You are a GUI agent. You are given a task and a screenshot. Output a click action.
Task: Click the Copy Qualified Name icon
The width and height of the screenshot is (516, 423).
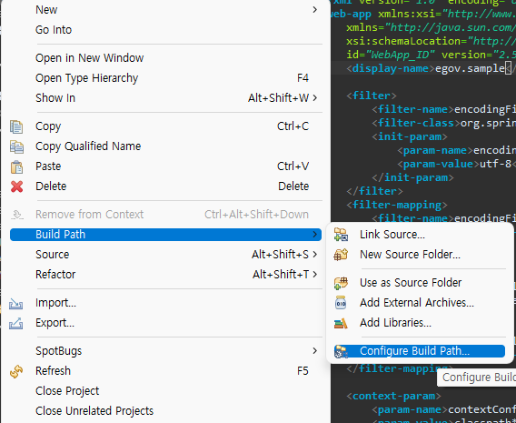(16, 146)
